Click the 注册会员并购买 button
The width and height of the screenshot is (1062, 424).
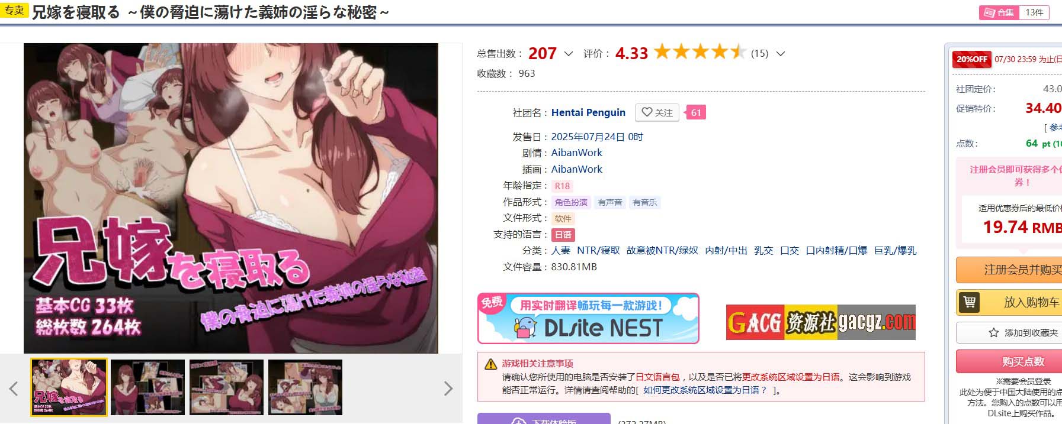pos(1009,270)
